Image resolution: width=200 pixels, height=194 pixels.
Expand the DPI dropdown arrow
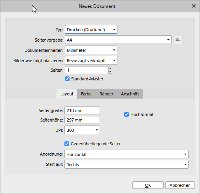(x=97, y=130)
